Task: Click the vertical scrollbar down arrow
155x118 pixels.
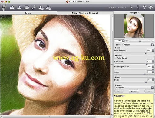Action: point(112,114)
